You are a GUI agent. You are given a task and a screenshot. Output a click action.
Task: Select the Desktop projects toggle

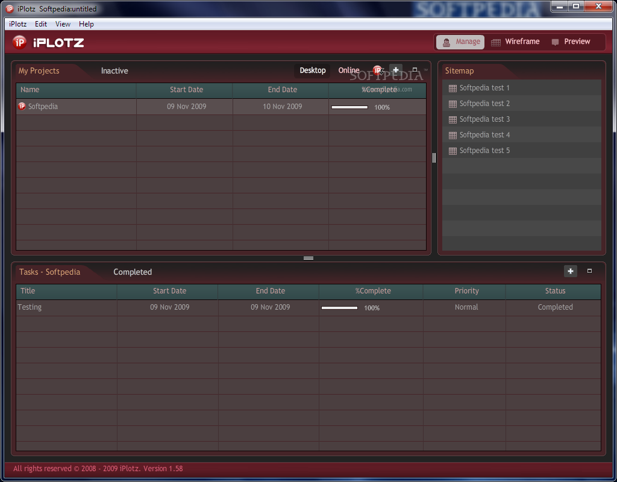313,70
